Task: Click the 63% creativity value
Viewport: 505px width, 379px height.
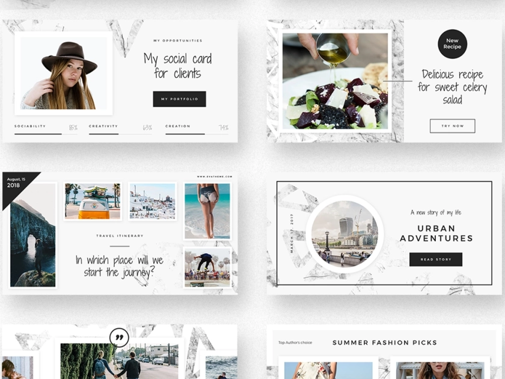Action: pos(147,128)
